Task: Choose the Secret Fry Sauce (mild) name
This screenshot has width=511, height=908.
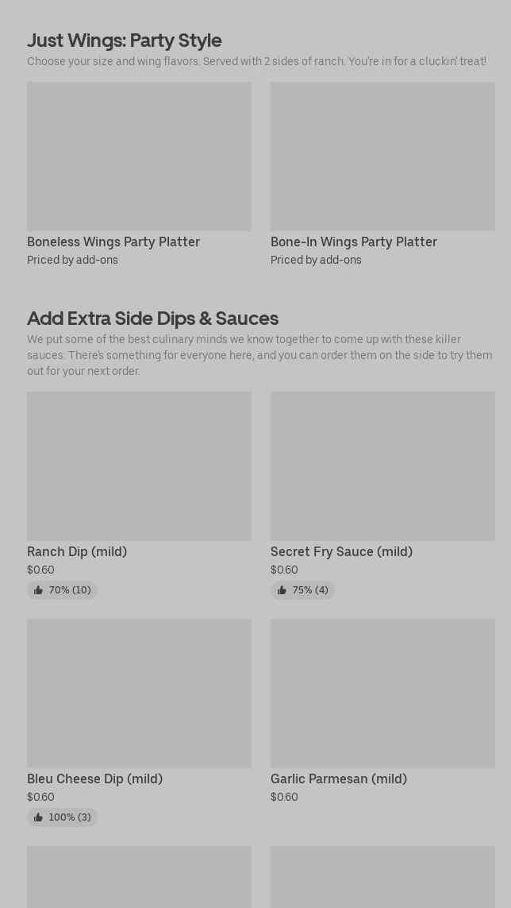Action: coord(341,551)
